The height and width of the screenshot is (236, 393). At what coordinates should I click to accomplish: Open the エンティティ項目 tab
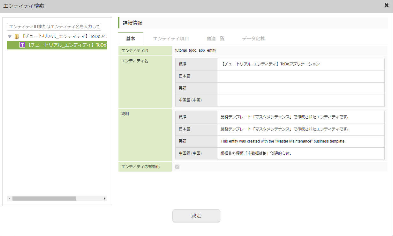pyautogui.click(x=171, y=39)
